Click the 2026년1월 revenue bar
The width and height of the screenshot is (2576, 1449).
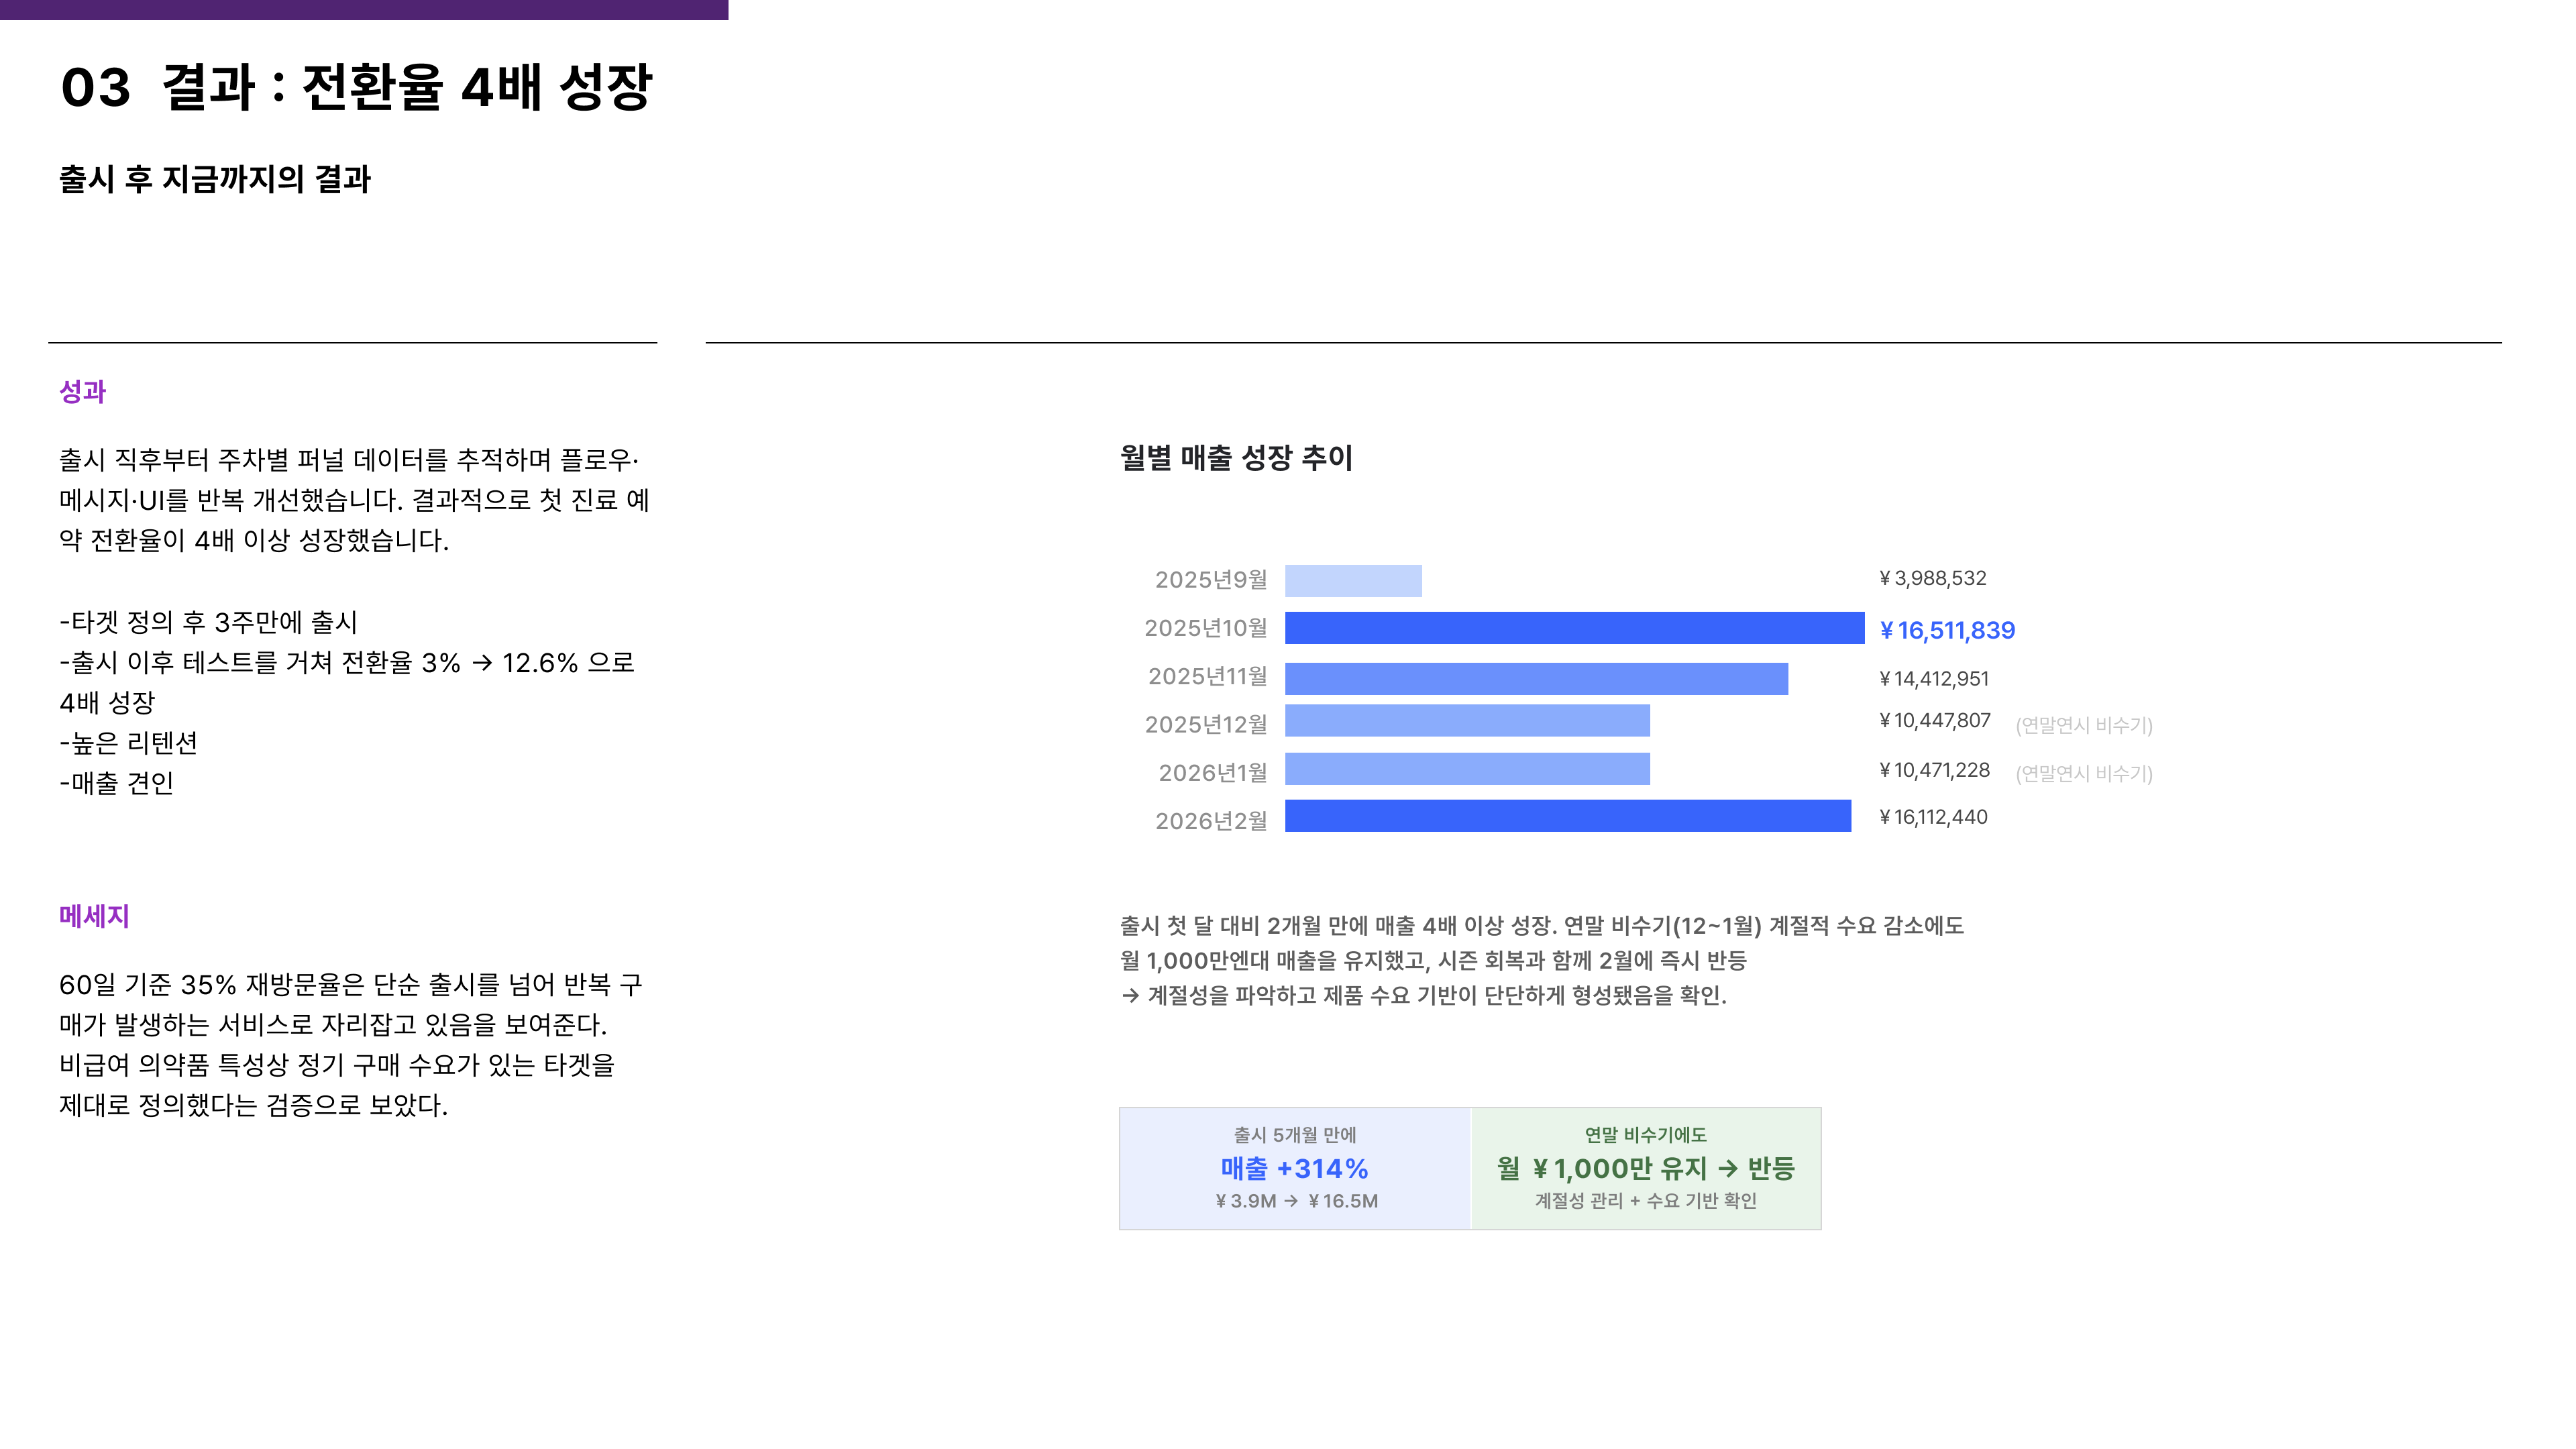coord(1467,768)
